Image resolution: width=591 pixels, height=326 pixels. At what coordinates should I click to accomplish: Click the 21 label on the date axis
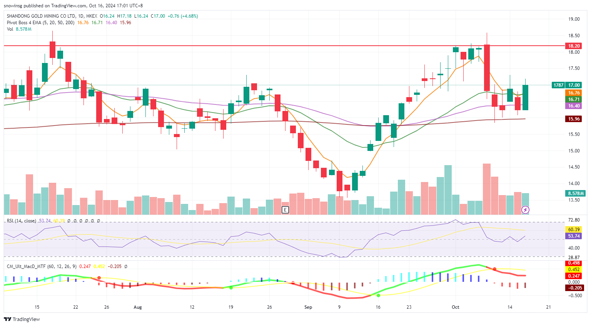click(x=549, y=307)
